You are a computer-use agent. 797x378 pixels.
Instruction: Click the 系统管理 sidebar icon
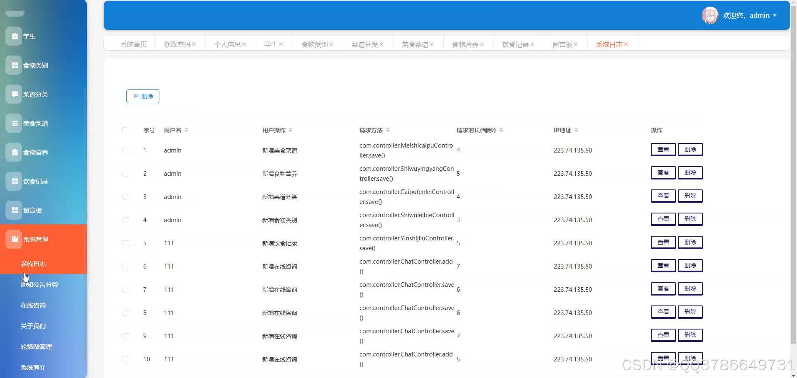click(x=14, y=239)
